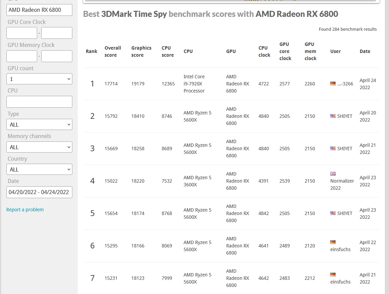
Task: Open user SHIYET in rank 5 row
Action: [x=345, y=213]
